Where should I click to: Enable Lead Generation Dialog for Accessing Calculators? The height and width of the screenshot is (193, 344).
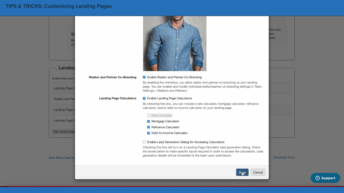coord(144,142)
